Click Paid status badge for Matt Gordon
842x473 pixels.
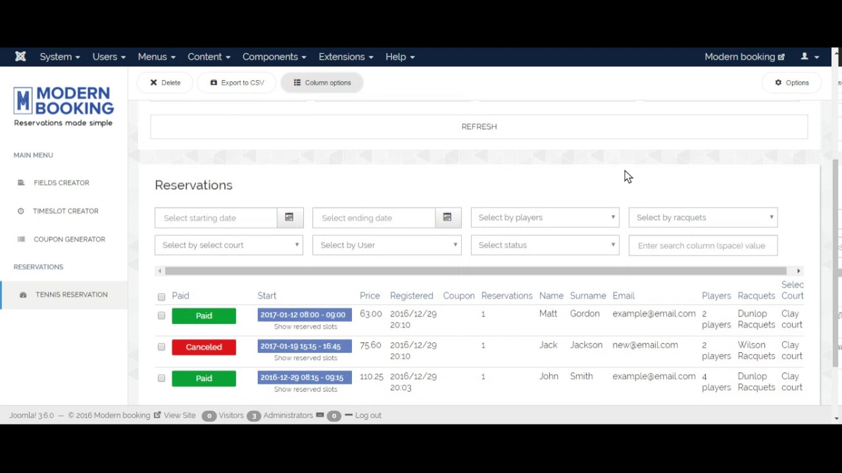(x=204, y=315)
